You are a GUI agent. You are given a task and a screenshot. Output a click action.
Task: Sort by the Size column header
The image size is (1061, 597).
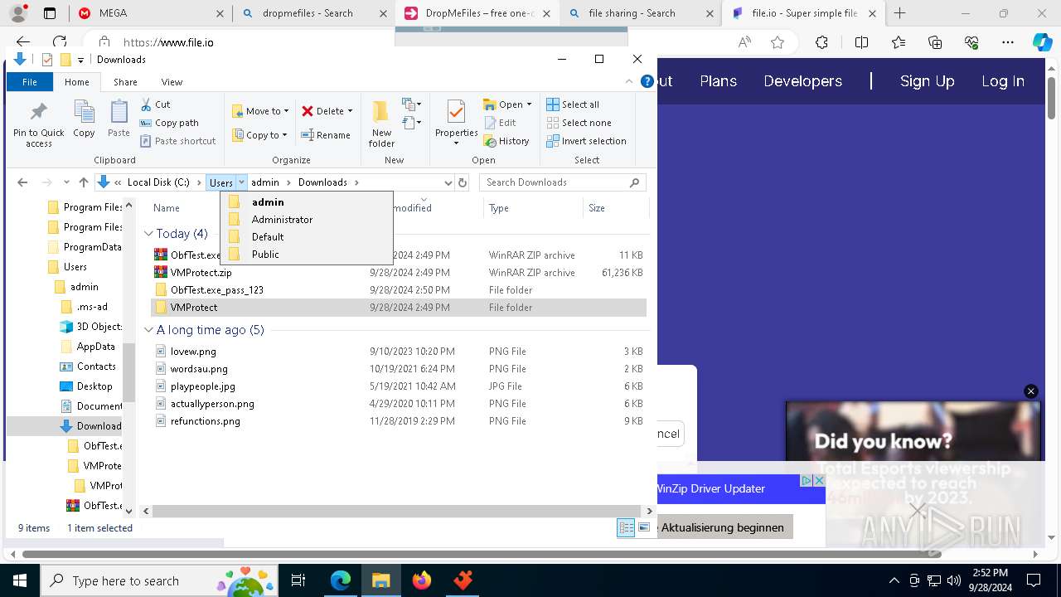pyautogui.click(x=615, y=208)
